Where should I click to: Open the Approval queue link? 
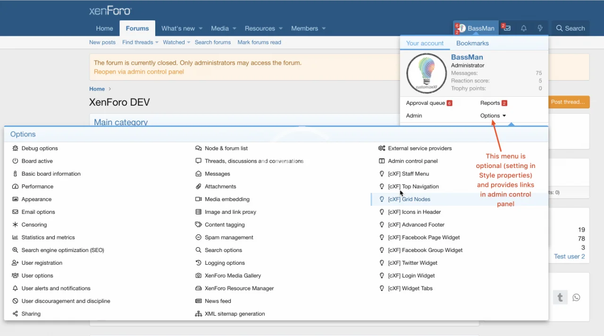pos(425,103)
